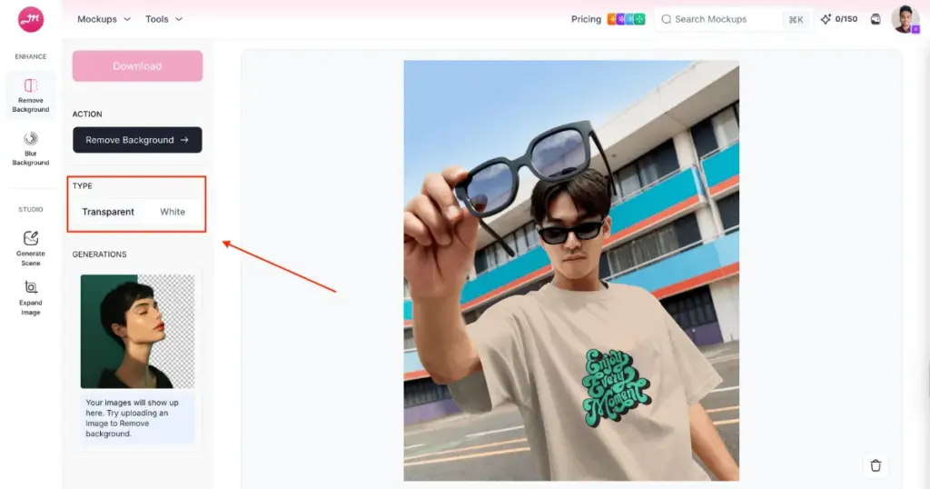The width and height of the screenshot is (930, 489).
Task: Expand the Mockups dropdown menu
Action: click(x=104, y=19)
